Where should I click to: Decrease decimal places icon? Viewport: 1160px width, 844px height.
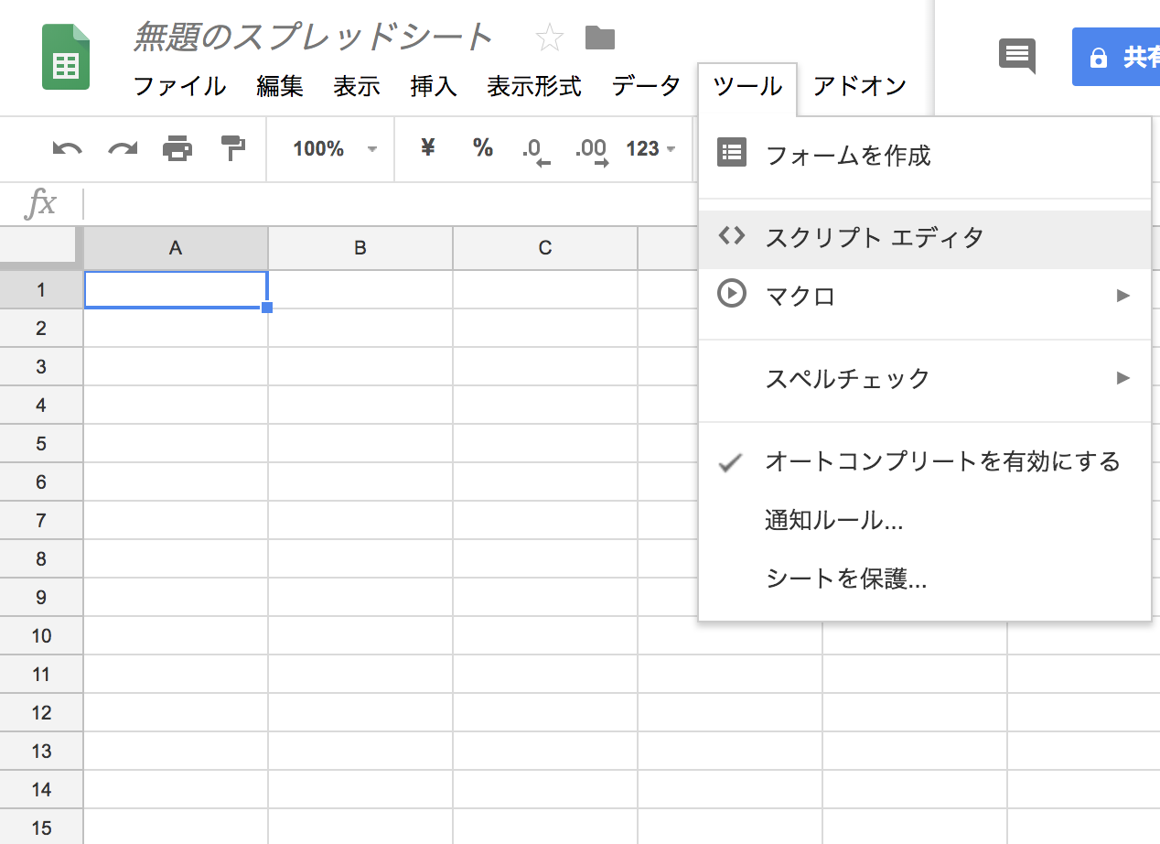pos(535,149)
